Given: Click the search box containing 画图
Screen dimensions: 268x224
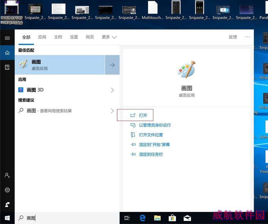Looking at the screenshot, I should 68,218.
